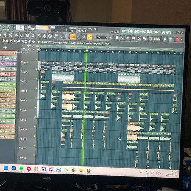
Task: Select the playlist slice tool
Action: tap(22, 42)
